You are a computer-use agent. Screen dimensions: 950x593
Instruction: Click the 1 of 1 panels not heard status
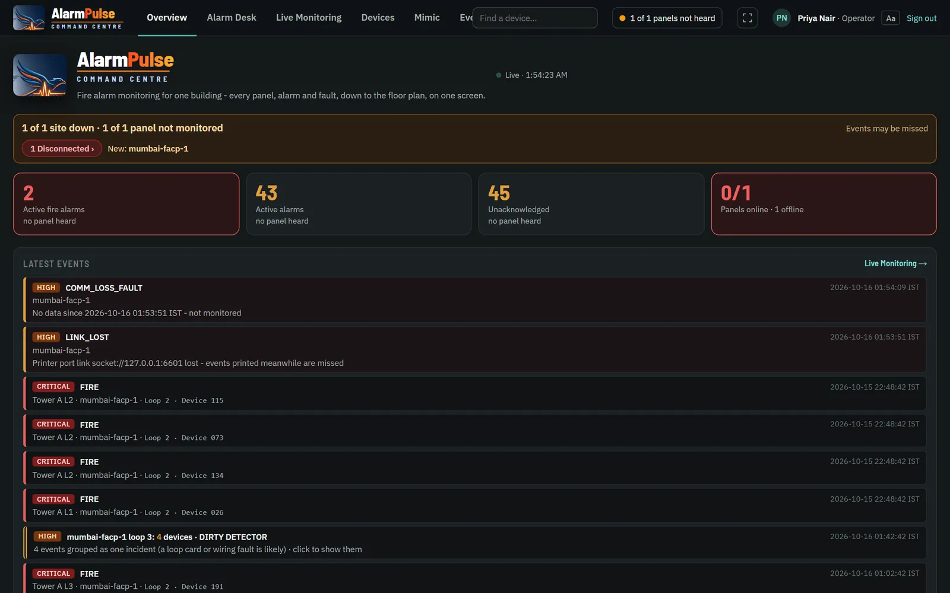pyautogui.click(x=667, y=18)
